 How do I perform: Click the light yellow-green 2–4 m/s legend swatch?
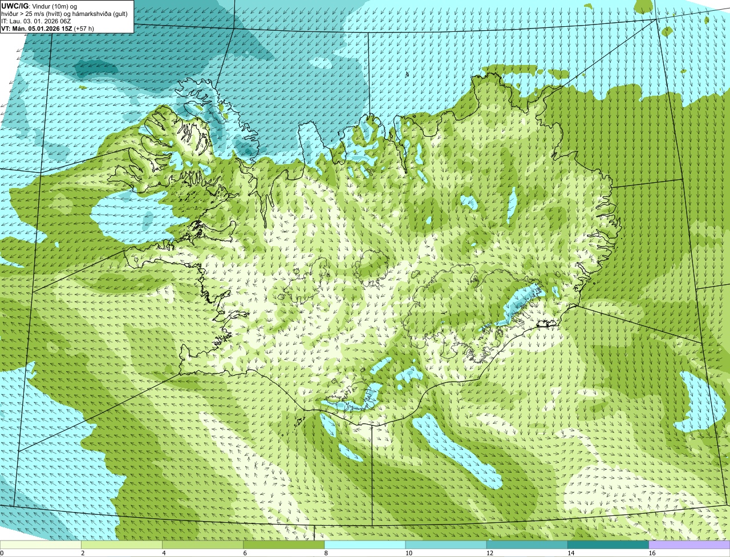121,544
